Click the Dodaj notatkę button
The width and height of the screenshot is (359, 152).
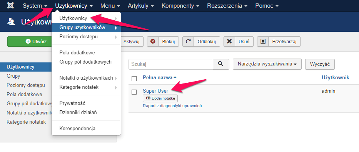point(160,98)
